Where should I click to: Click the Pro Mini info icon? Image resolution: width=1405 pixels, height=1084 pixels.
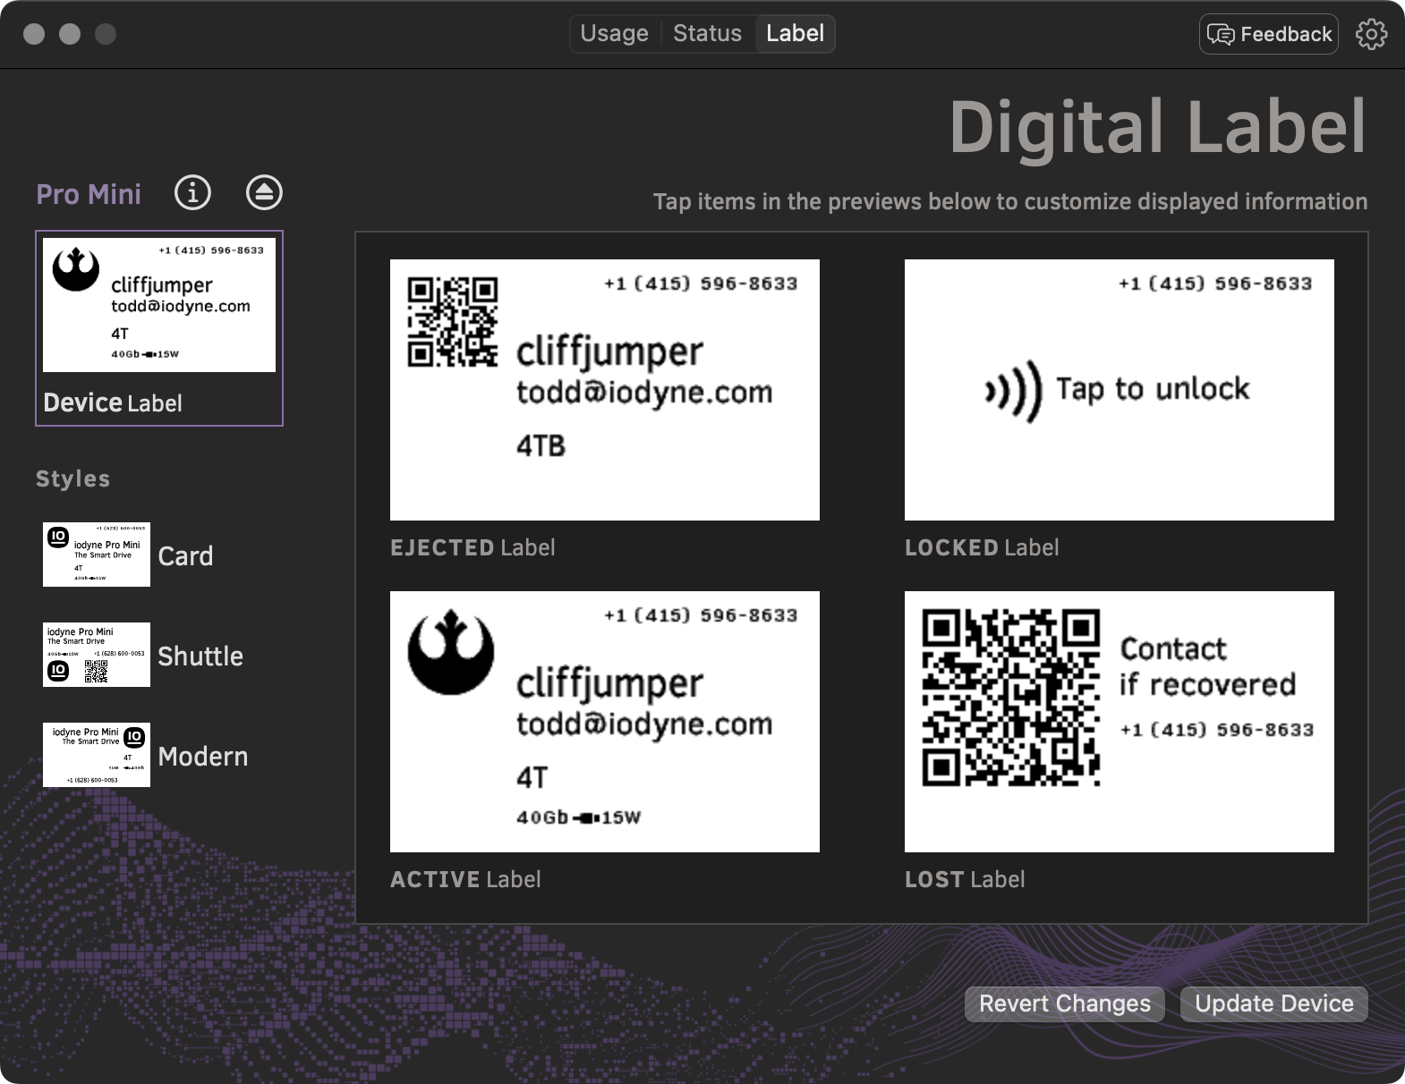coord(192,192)
